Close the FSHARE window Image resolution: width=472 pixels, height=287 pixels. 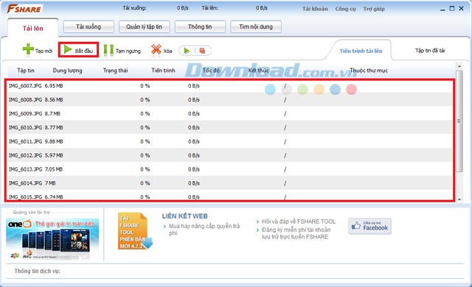[x=461, y=9]
